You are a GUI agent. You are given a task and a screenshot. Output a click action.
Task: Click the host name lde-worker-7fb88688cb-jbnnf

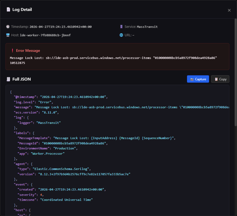(45, 35)
